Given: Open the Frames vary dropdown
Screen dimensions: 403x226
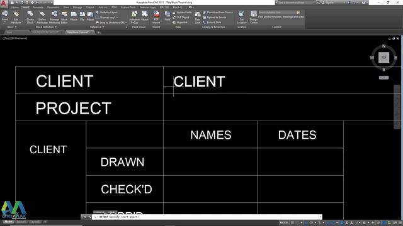Looking at the screenshot, I should coord(107,18).
